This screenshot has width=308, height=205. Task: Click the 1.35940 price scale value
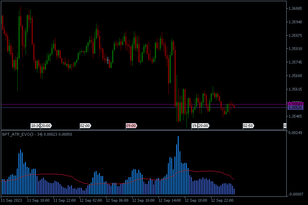[x=295, y=22]
